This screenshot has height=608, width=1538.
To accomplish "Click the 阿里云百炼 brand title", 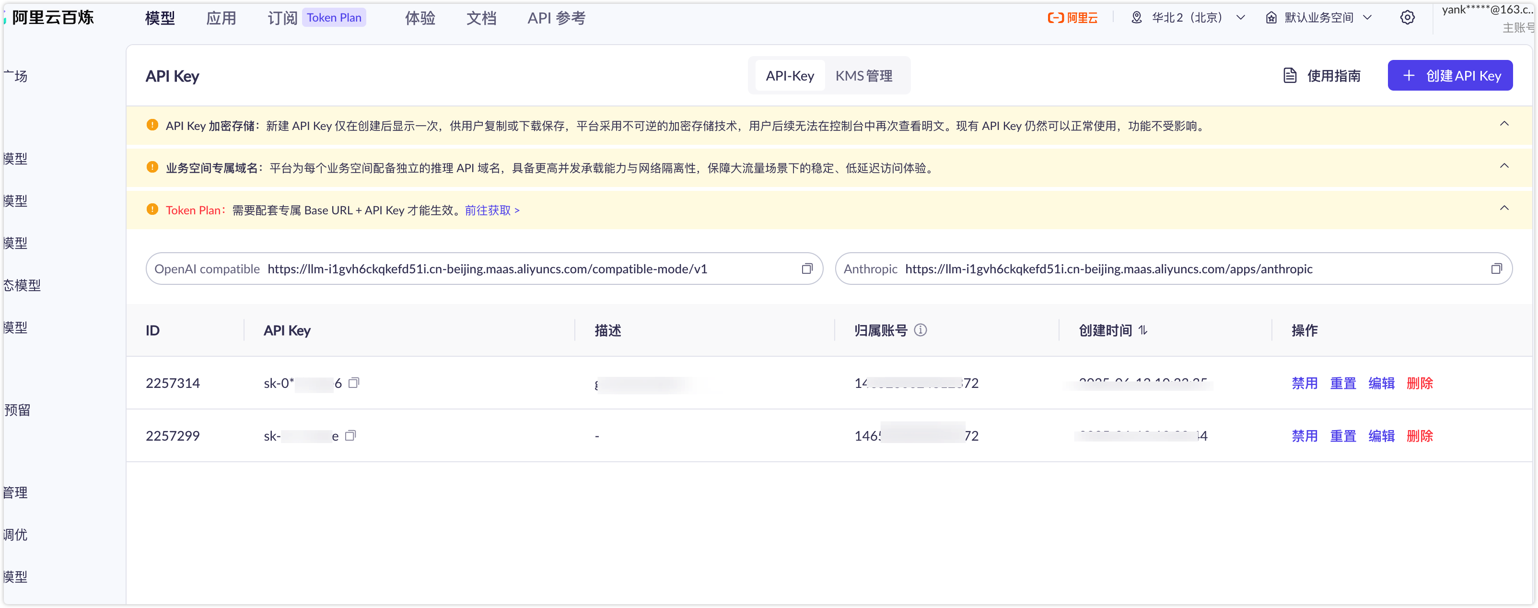I will tap(53, 18).
